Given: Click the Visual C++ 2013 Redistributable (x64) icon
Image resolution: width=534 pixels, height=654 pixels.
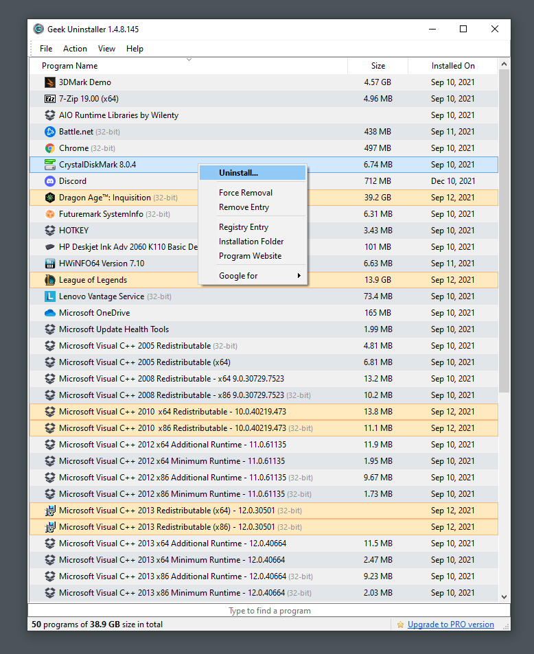Looking at the screenshot, I should click(50, 511).
